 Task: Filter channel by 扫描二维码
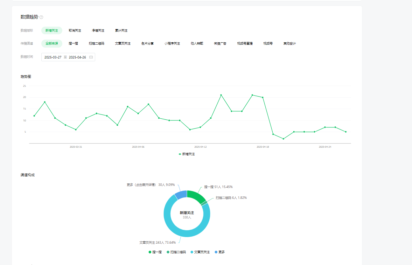pos(96,43)
